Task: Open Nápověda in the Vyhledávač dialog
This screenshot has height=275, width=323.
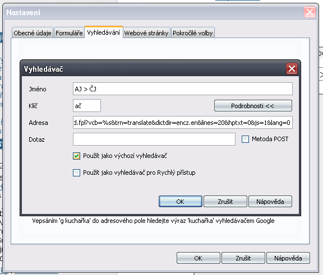Action: coord(270,202)
